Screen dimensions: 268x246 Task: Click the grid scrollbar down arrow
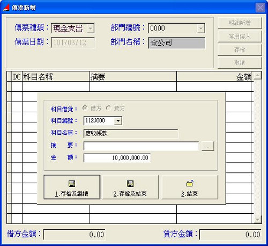tap(257, 220)
